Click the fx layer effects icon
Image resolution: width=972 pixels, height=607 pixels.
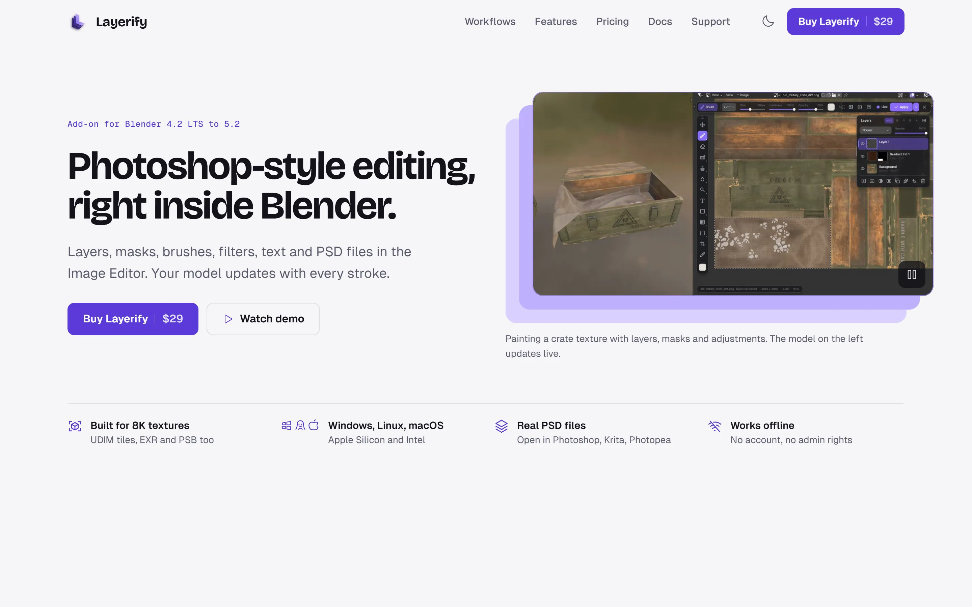click(914, 181)
